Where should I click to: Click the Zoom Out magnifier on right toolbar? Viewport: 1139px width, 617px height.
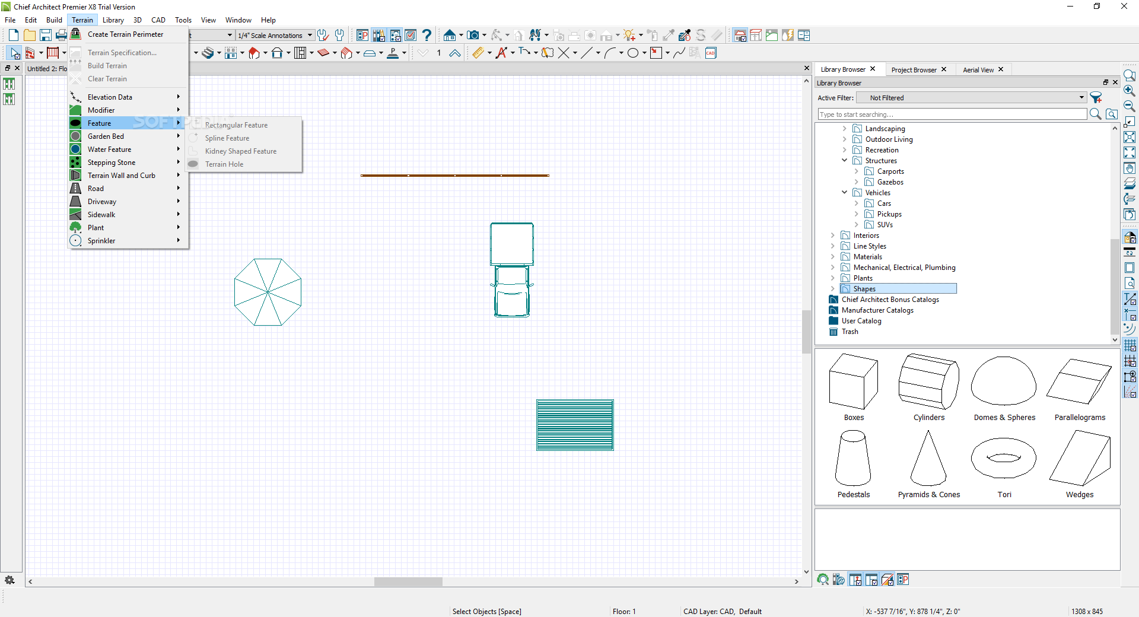(1130, 106)
